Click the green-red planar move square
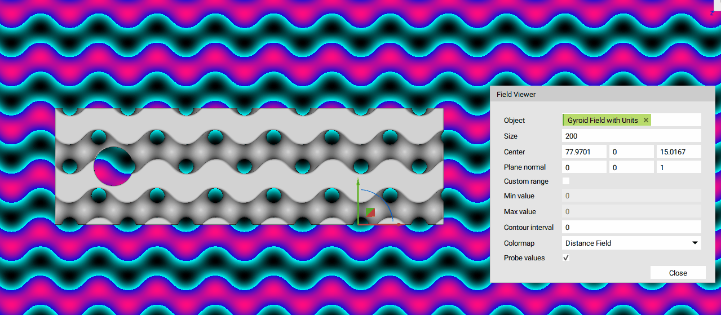Screen dimensions: 721x315 [x=370, y=212]
